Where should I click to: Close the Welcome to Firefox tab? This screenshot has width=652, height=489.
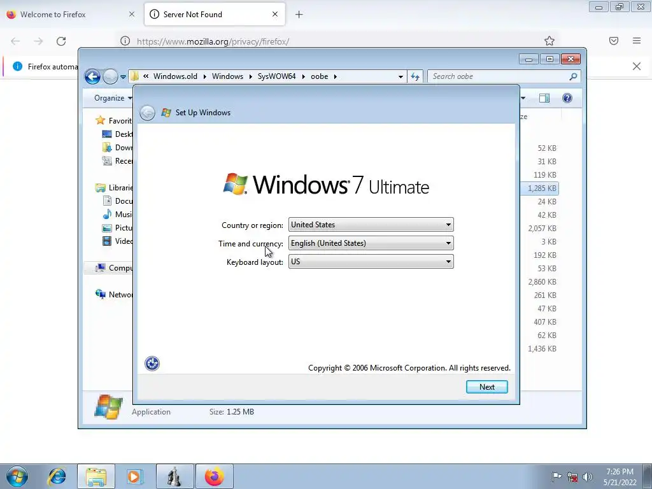[131, 14]
